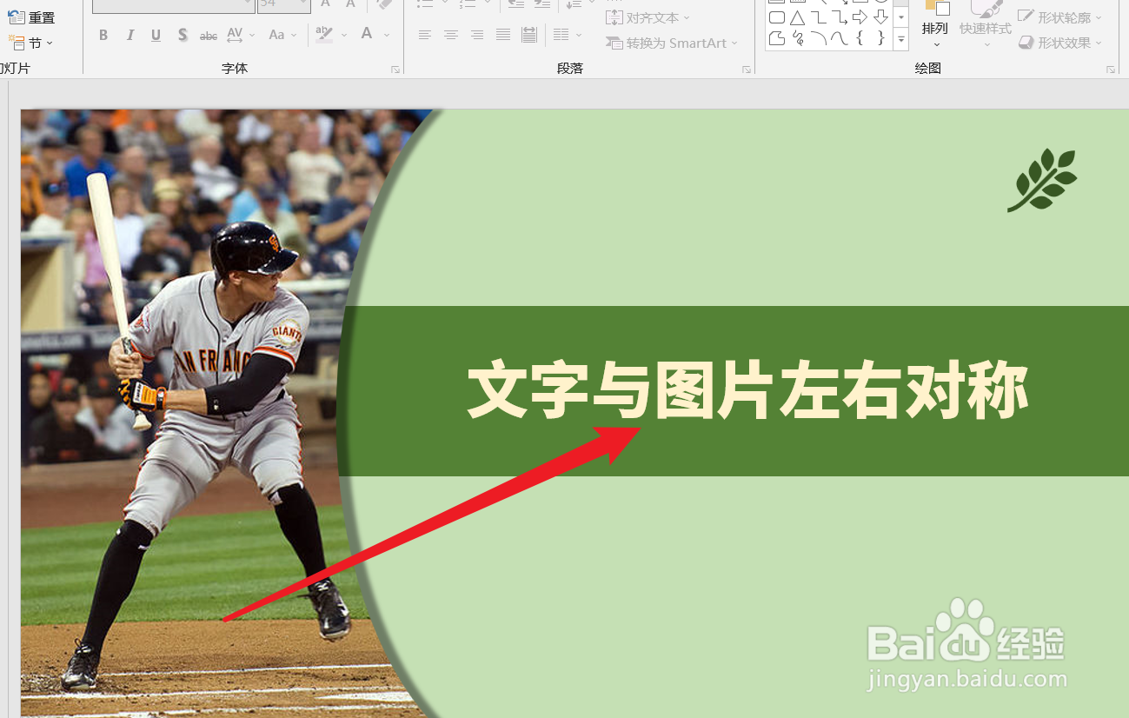Select the elbow arrow connector shape
Screen dimensions: 1129x718
[x=840, y=17]
